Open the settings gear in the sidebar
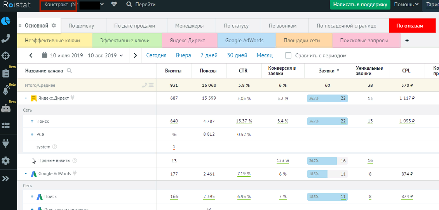The width and height of the screenshot is (439, 210). (x=6, y=161)
